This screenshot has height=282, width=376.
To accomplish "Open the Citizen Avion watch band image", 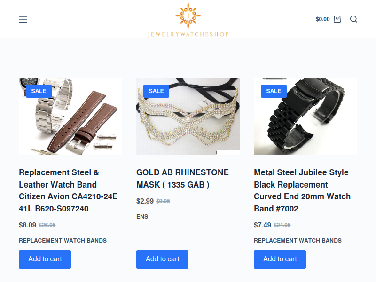I will (x=70, y=116).
